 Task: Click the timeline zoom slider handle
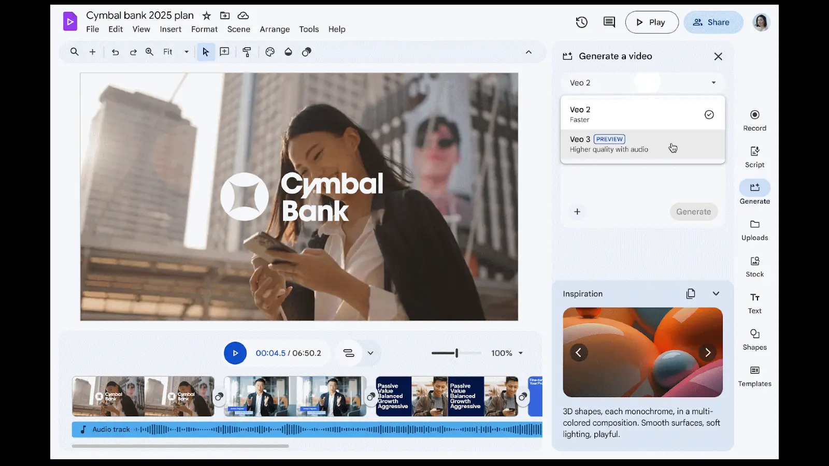(x=456, y=353)
